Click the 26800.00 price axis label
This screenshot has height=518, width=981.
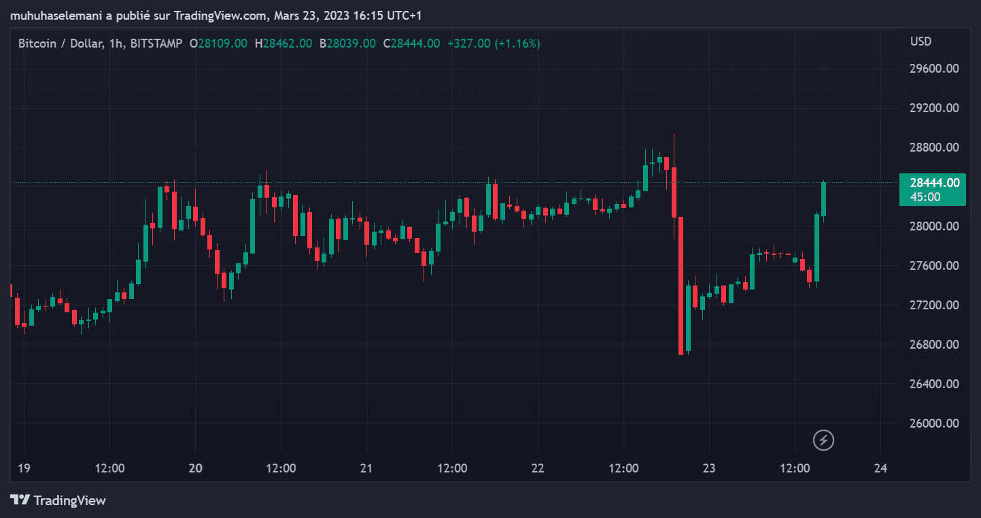(x=935, y=344)
